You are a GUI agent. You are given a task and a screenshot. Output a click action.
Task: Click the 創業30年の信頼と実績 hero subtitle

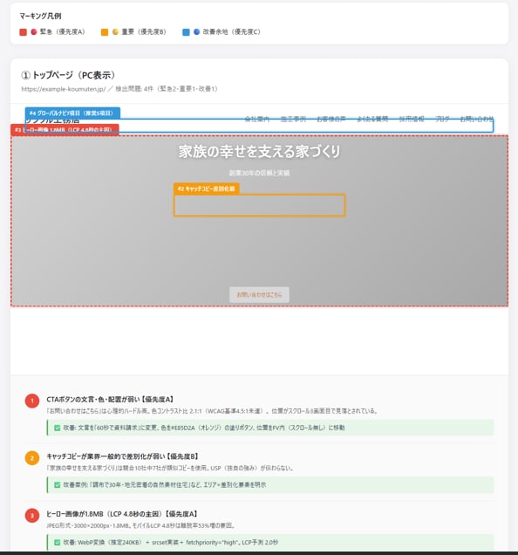pyautogui.click(x=259, y=173)
